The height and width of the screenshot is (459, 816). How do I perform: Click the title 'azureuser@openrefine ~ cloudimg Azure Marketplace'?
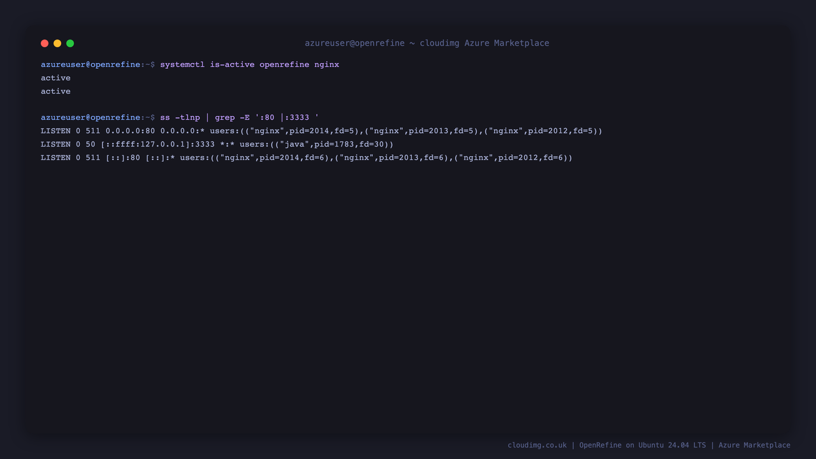(x=426, y=43)
